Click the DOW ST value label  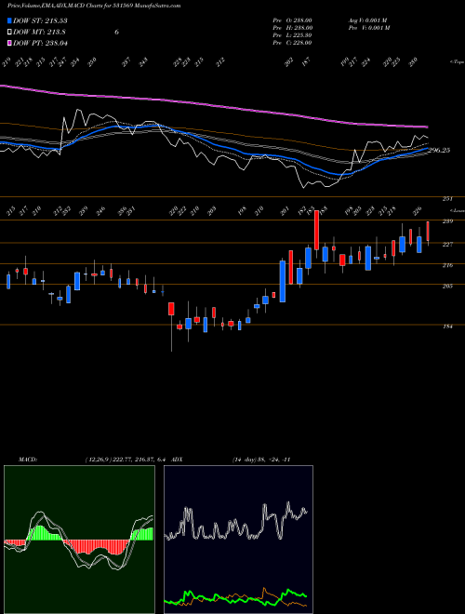[x=40, y=20]
